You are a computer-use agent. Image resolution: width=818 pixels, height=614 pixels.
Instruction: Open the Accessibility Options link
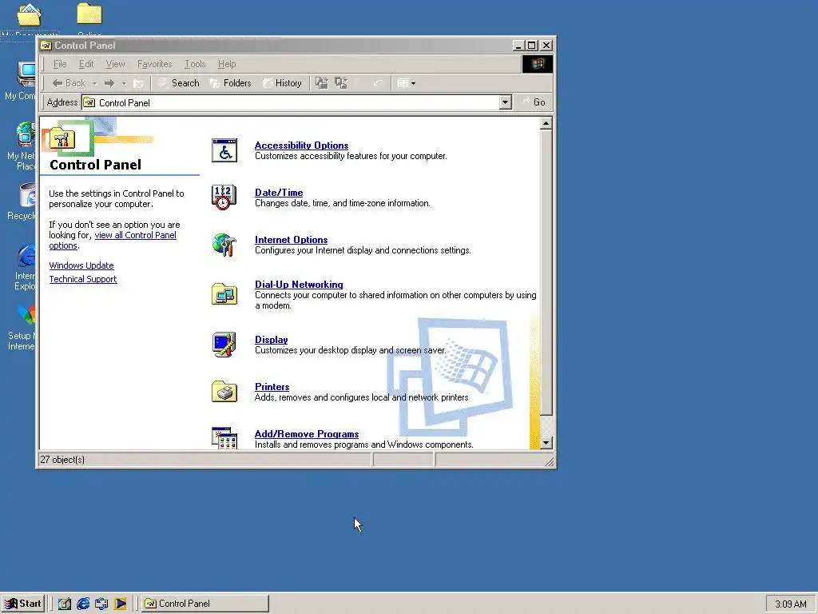[x=301, y=146]
